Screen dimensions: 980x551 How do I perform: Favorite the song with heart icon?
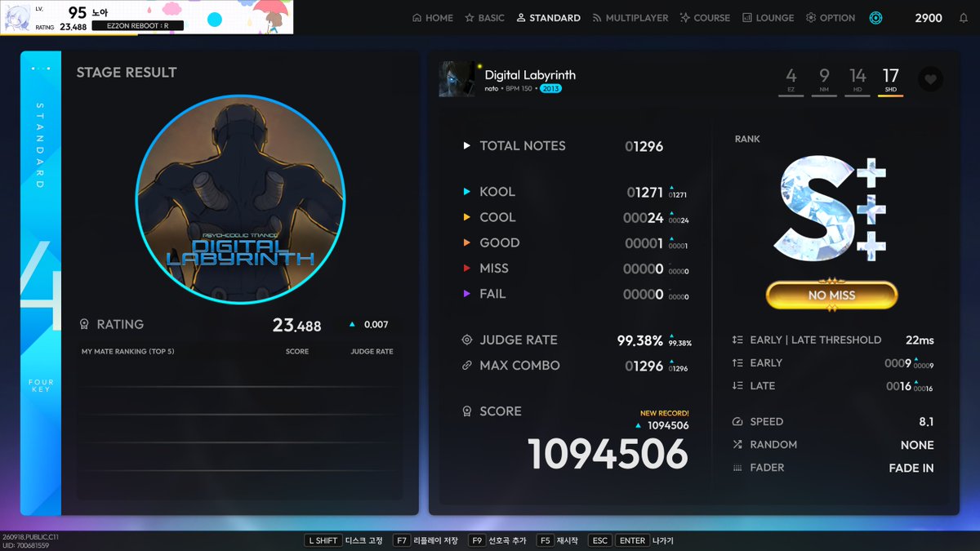(930, 79)
